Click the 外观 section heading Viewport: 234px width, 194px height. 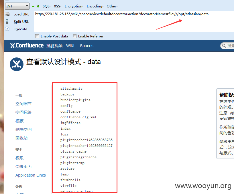click(19, 187)
